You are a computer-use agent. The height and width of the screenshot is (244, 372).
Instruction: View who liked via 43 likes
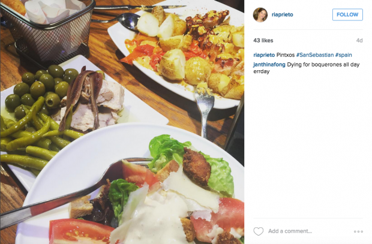[x=263, y=40]
